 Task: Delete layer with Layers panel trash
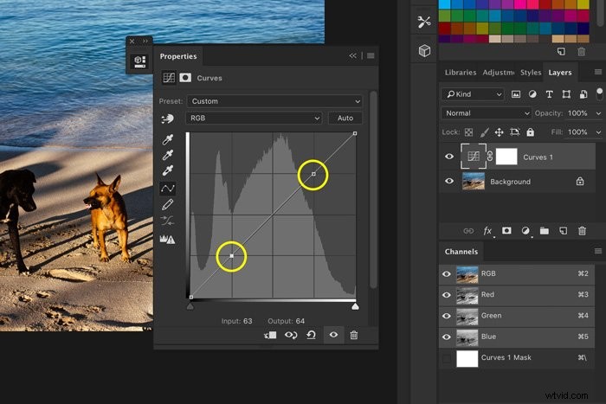tap(582, 231)
